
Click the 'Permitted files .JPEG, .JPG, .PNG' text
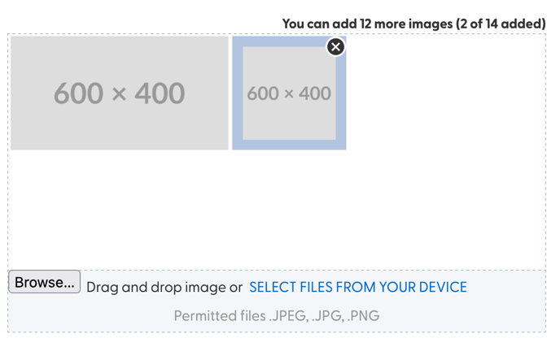[277, 315]
